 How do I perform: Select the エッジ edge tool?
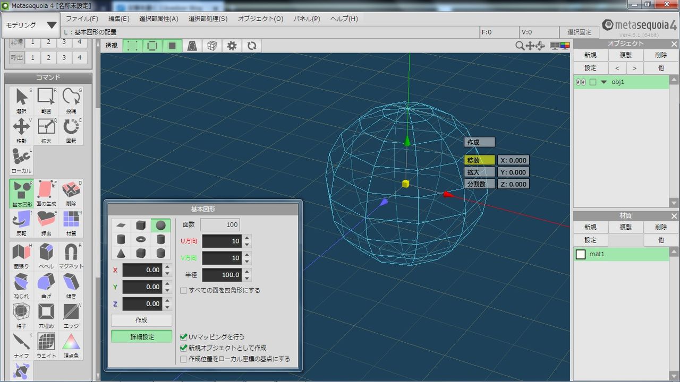pos(71,315)
